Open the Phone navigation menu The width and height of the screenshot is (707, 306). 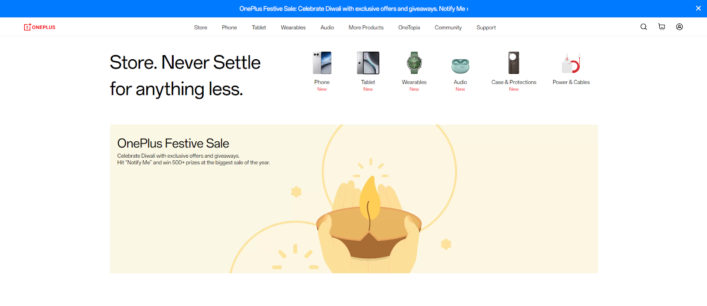(x=229, y=27)
